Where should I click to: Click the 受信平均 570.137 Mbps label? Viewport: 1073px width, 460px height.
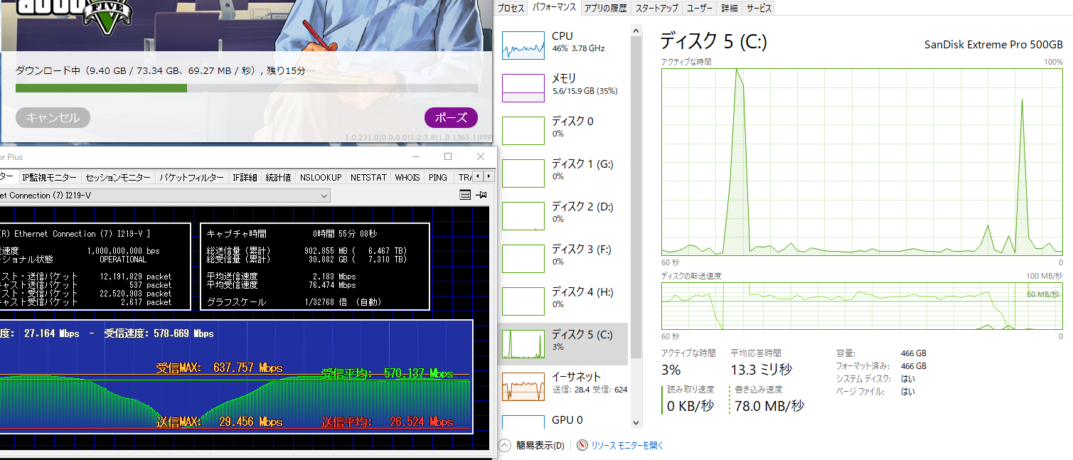click(388, 373)
